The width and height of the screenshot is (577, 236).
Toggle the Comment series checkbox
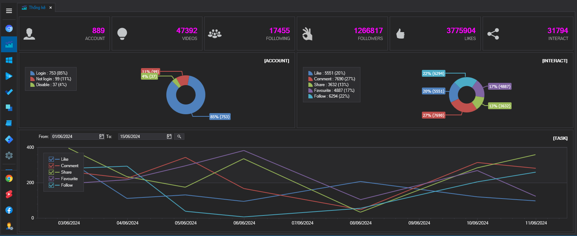(x=51, y=166)
